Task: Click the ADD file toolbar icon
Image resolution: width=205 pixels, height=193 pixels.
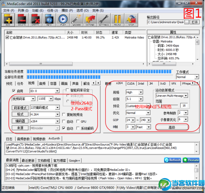Action: [x=8, y=20]
